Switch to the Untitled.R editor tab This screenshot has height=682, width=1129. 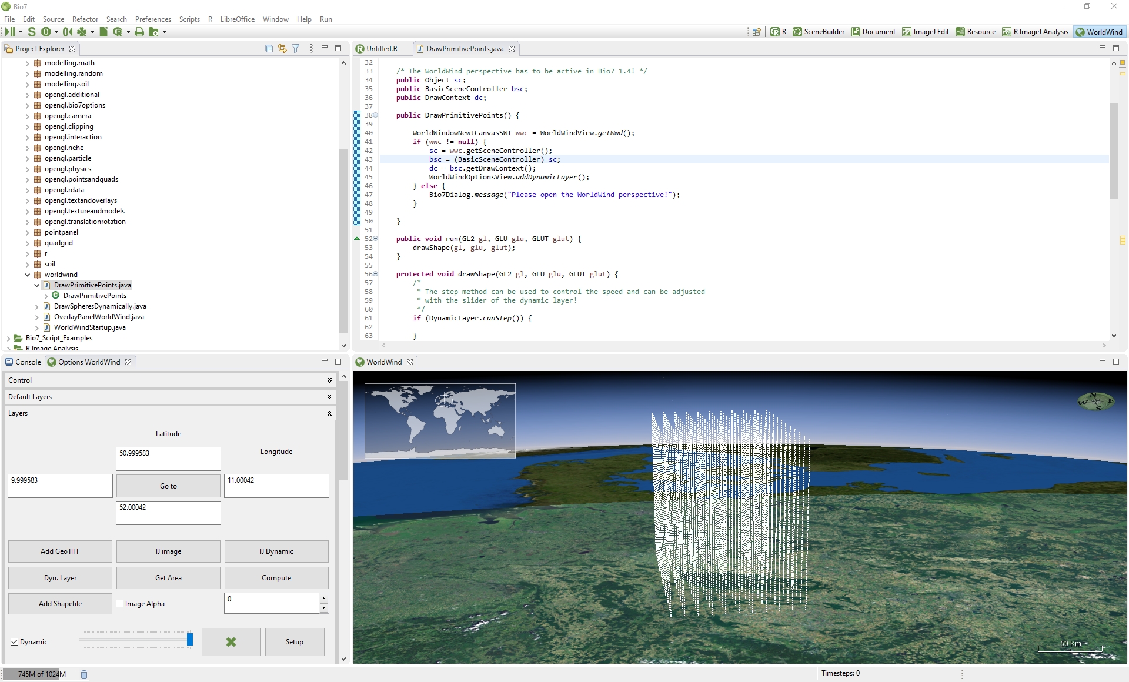tap(382, 49)
